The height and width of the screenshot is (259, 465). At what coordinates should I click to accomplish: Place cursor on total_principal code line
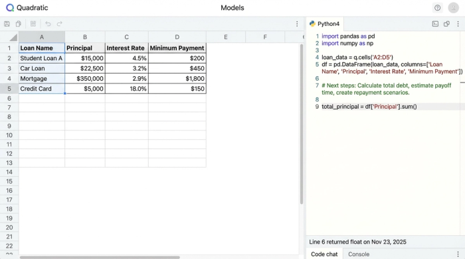[369, 107]
